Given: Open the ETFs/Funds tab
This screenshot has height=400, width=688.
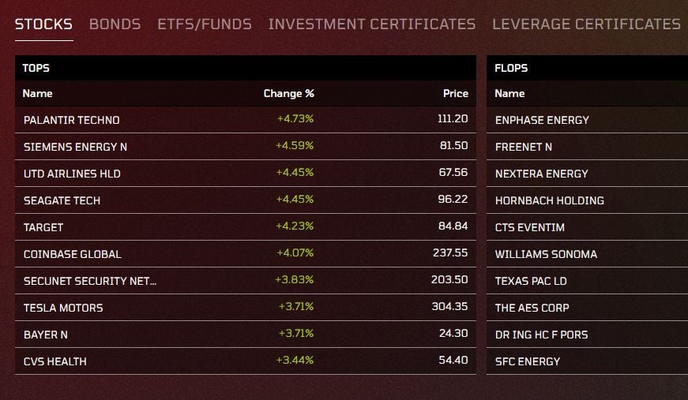Looking at the screenshot, I should (x=204, y=24).
